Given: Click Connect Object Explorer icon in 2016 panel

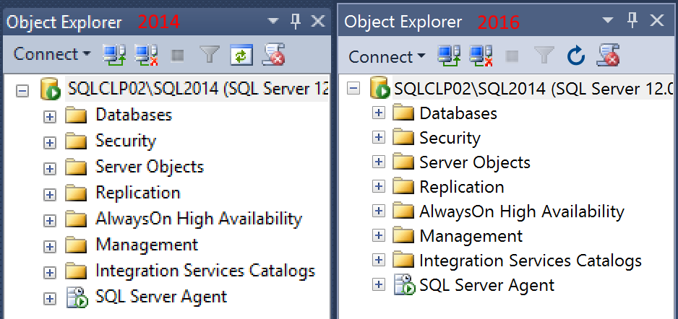Looking at the screenshot, I should point(450,56).
